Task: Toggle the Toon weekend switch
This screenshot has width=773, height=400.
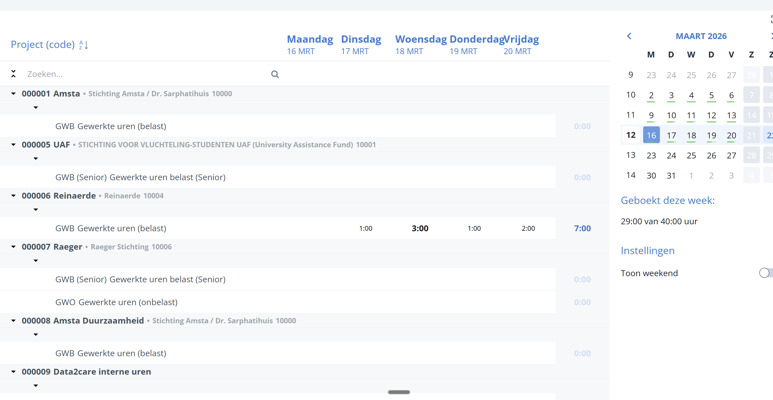Action: coord(765,273)
